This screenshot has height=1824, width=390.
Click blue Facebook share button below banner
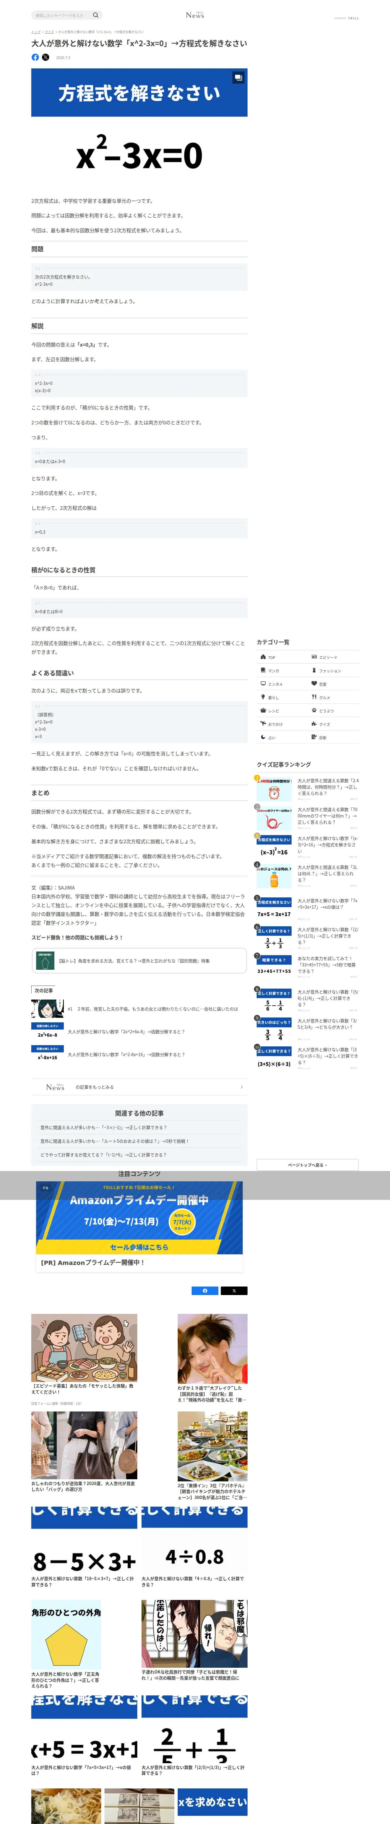[x=205, y=1291]
